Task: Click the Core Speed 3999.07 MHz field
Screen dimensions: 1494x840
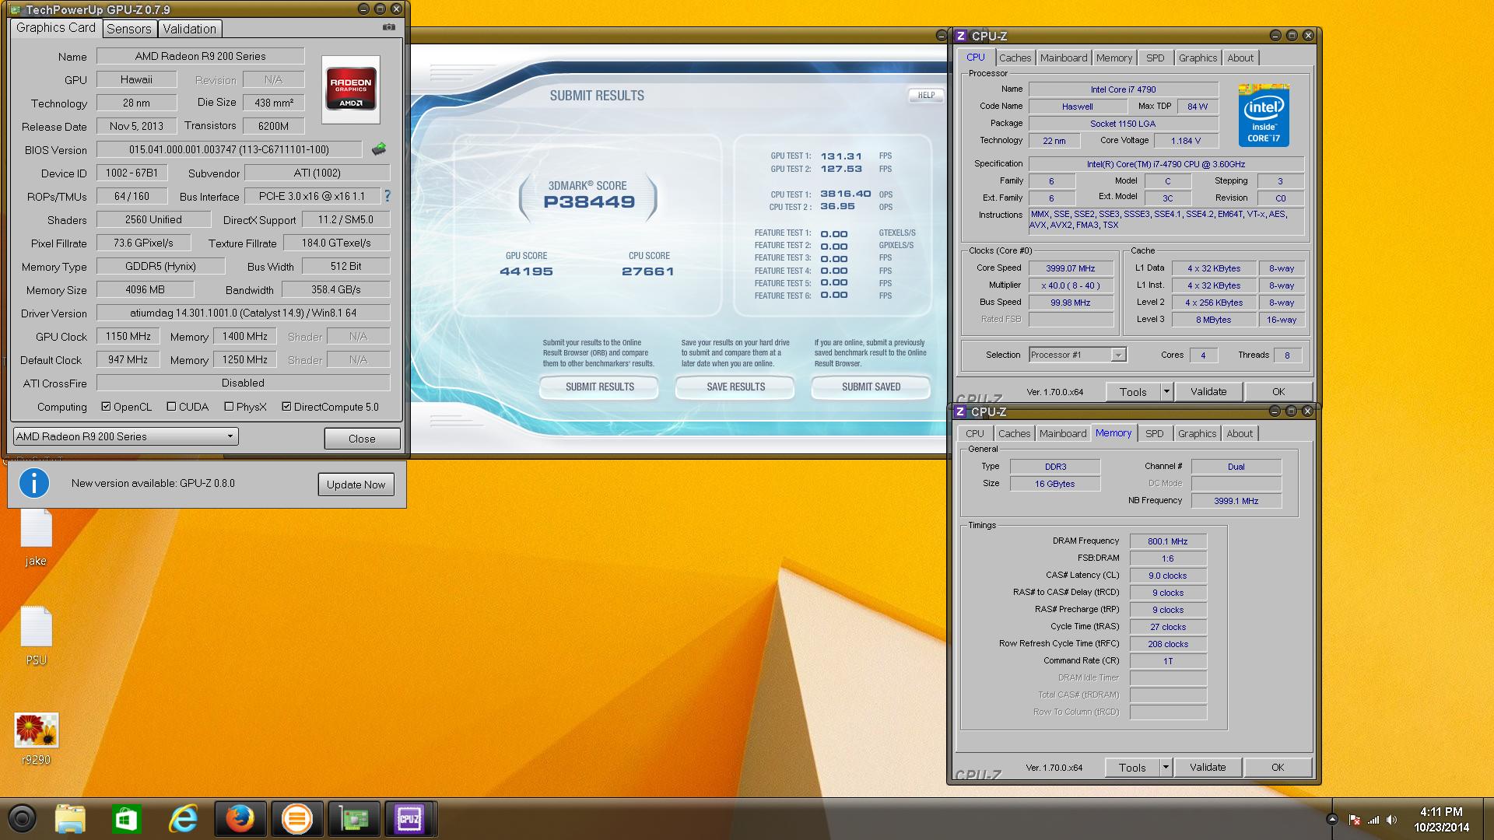Action: coord(1071,268)
